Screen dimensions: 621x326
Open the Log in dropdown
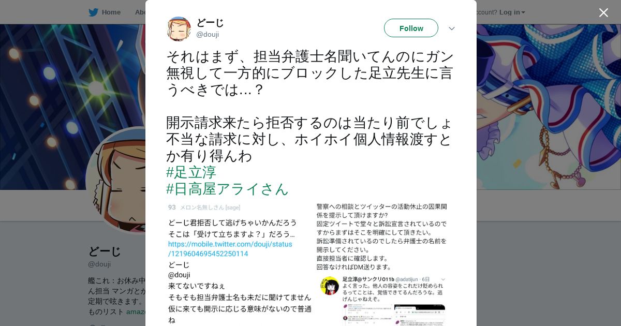pos(512,12)
